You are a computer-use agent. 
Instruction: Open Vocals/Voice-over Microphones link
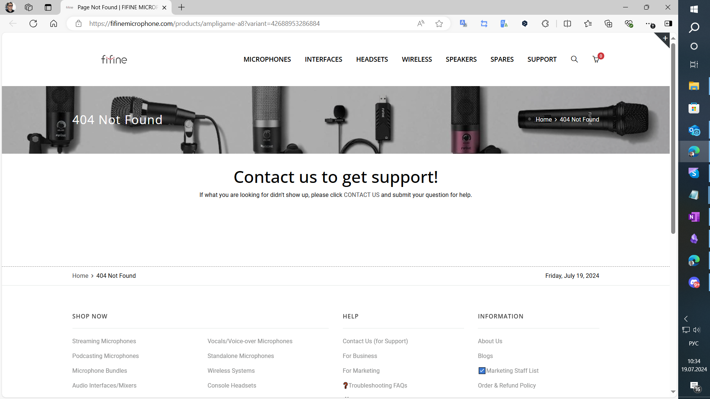click(250, 341)
